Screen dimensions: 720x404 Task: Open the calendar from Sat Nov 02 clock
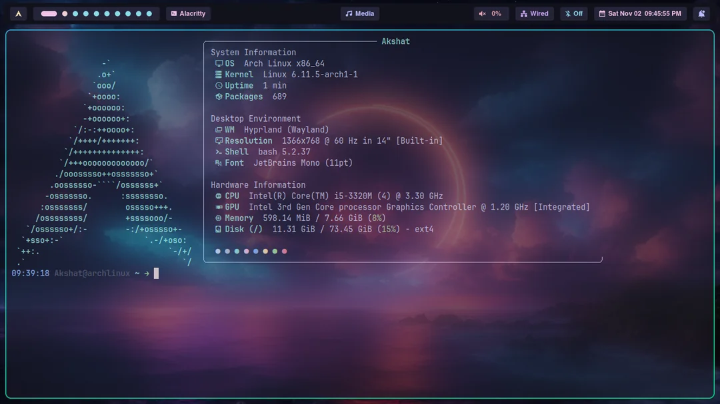pyautogui.click(x=640, y=14)
